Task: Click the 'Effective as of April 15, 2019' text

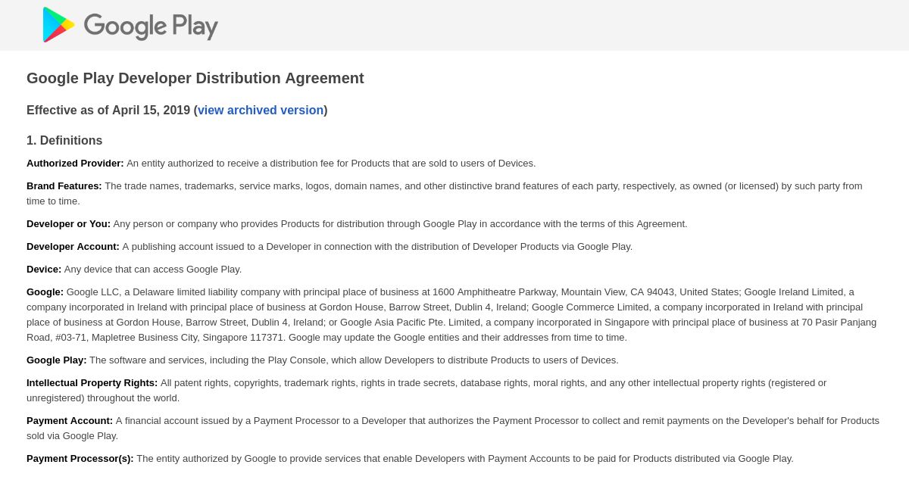Action: [x=108, y=111]
